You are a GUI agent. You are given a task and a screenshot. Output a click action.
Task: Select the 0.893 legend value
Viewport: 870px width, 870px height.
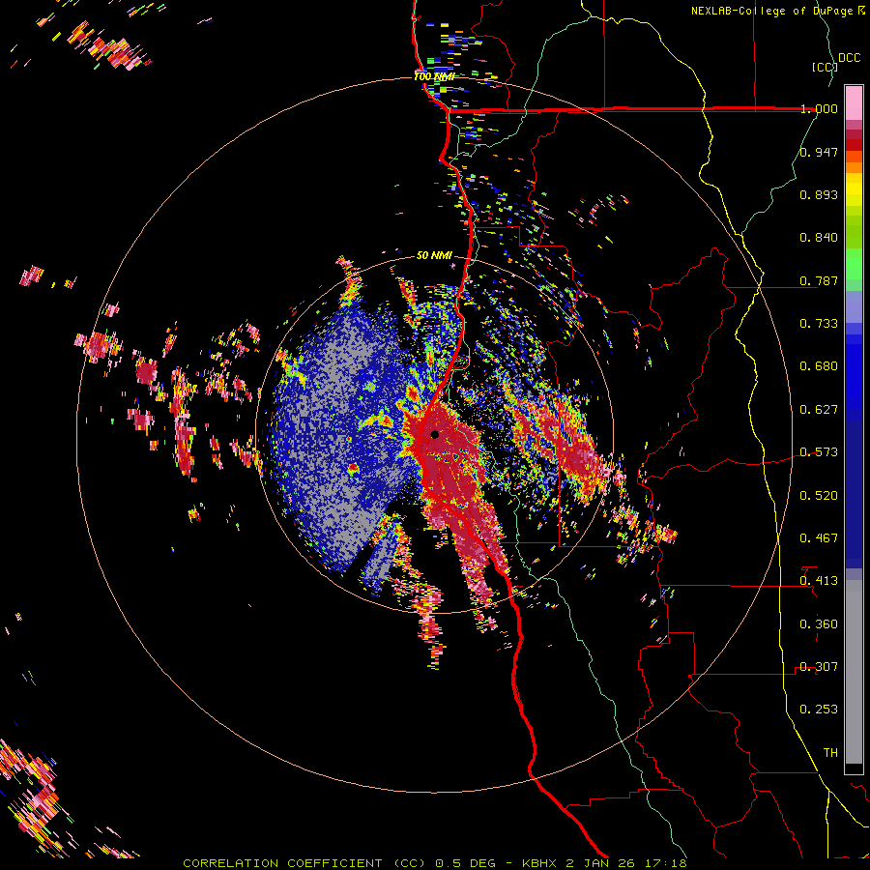(819, 194)
